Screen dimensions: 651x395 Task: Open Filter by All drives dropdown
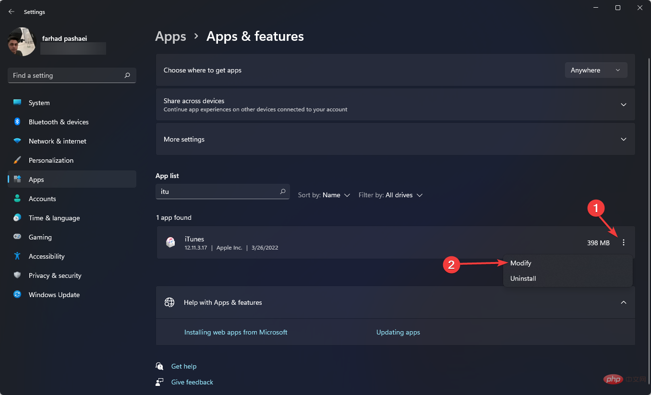(390, 195)
